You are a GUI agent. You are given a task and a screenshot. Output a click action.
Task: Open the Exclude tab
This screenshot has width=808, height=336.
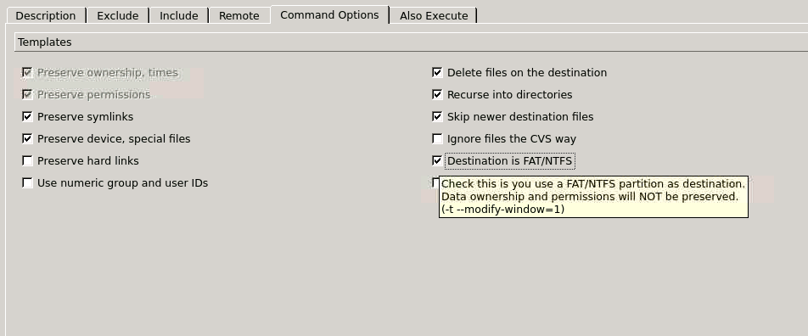(x=117, y=15)
